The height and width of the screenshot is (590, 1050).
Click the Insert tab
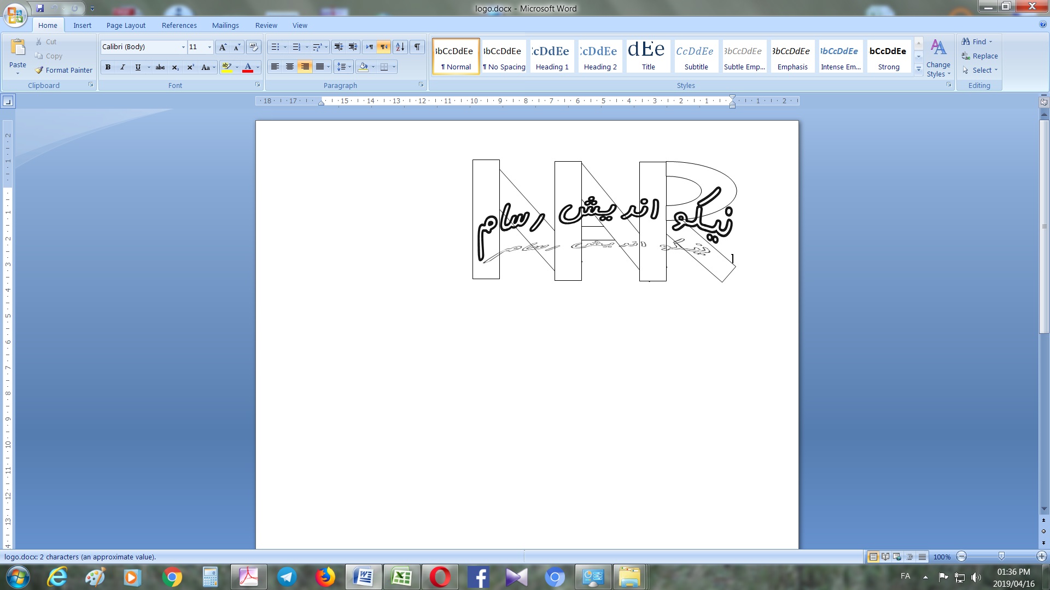(82, 25)
